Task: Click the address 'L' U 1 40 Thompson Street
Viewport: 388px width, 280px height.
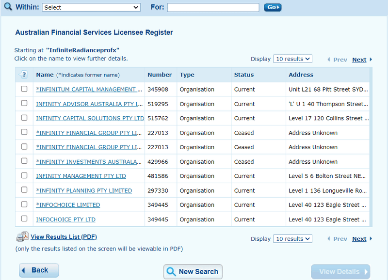Action: (x=328, y=104)
